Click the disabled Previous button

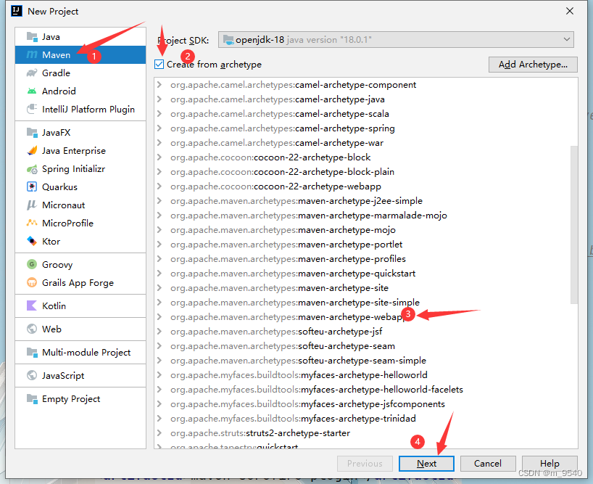(x=365, y=463)
